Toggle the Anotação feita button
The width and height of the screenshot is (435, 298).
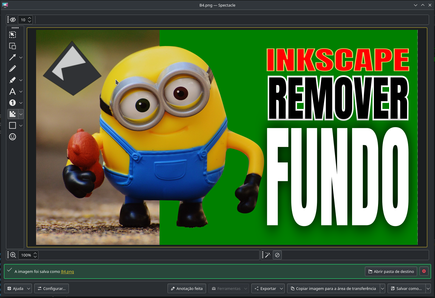point(187,288)
